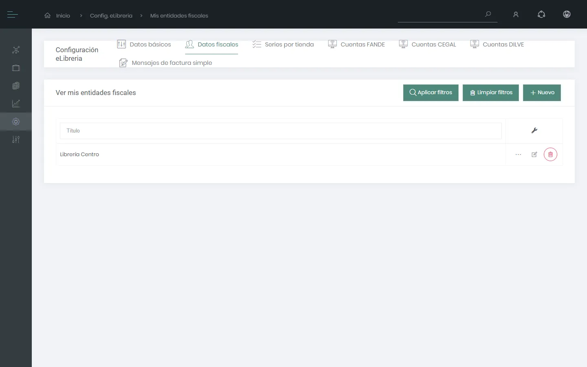587x367 pixels.
Task: Open the support headset icon
Action: click(541, 15)
